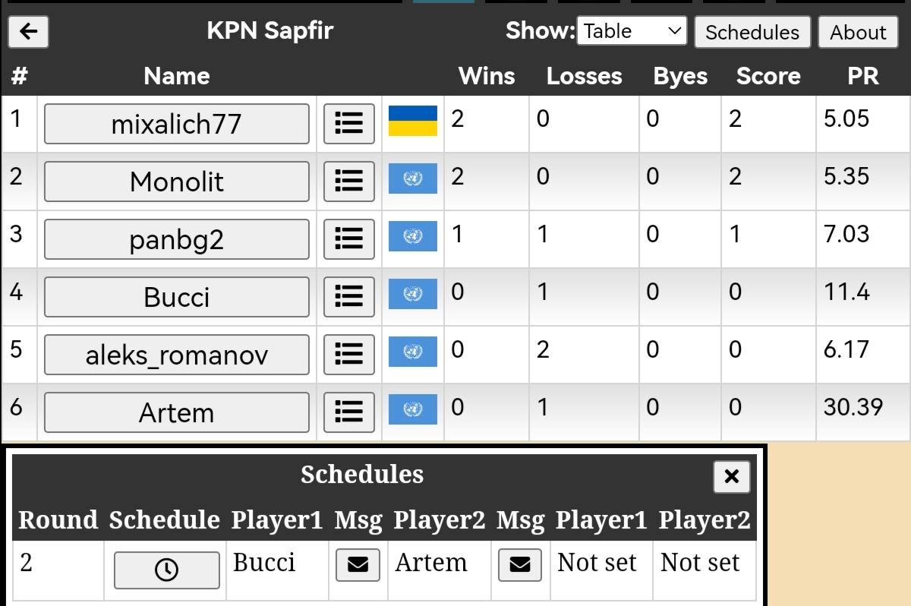Screen dimensions: 911x606
Task: Open the Schedules button in header
Action: point(752,33)
